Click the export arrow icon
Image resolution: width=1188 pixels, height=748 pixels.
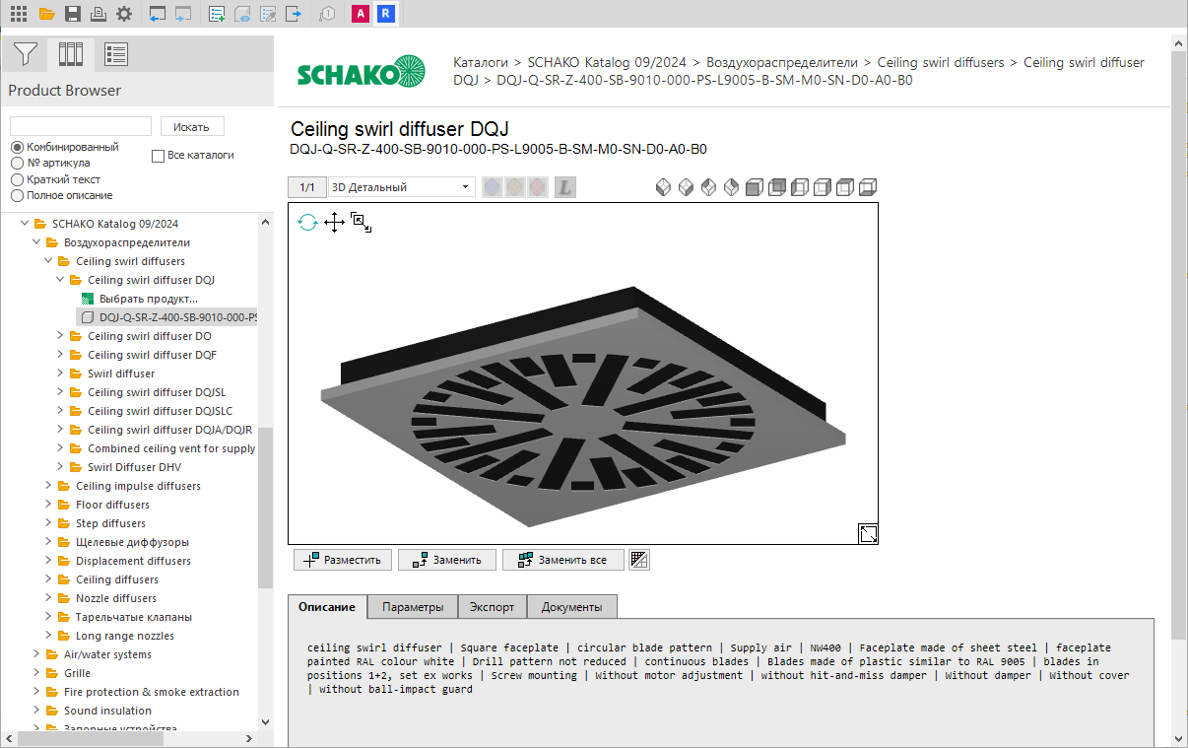tap(293, 14)
